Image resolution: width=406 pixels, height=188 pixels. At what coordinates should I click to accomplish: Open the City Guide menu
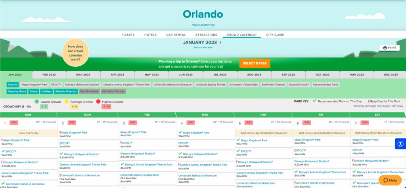275,35
